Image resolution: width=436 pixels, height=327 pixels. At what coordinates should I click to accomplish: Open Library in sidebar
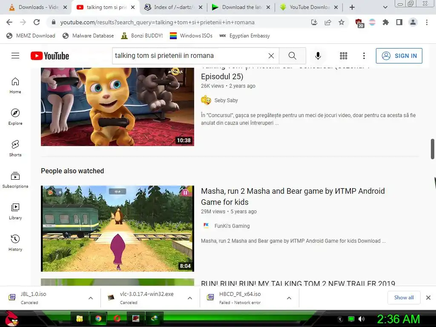pyautogui.click(x=15, y=211)
